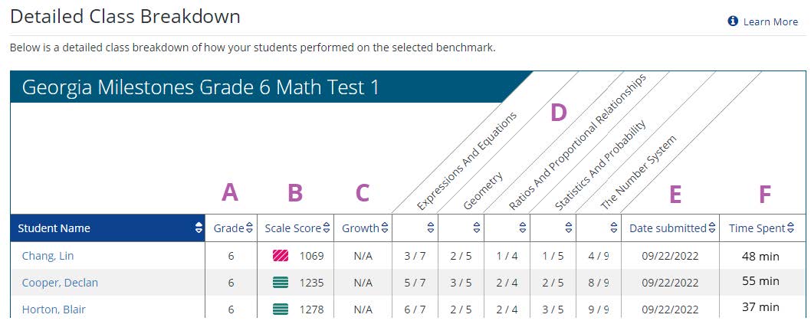Sort by Statistics And Probability column arrows
Image resolution: width=811 pixels, height=321 pixels.
tap(569, 228)
